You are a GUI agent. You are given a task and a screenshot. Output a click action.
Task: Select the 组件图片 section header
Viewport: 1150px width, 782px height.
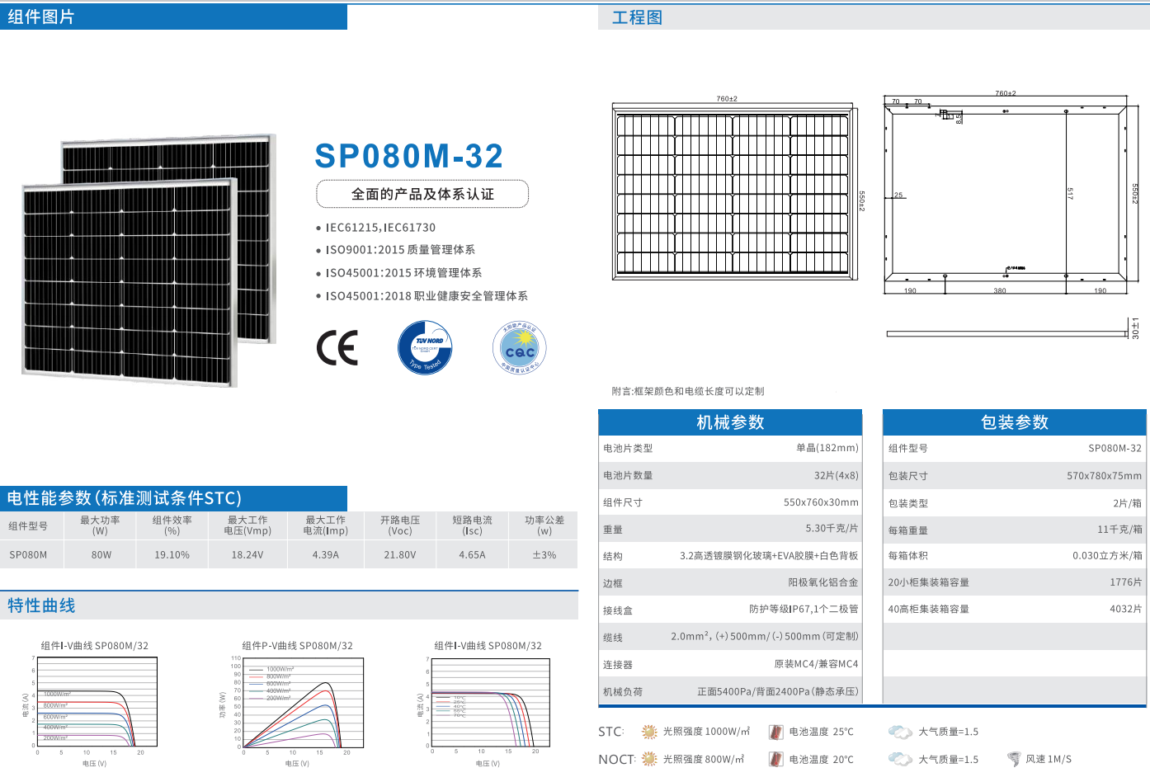tap(41, 17)
